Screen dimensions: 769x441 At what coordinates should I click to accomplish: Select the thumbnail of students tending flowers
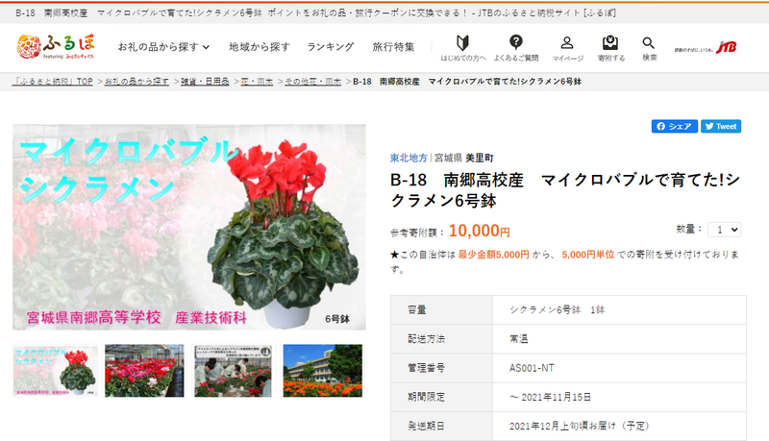click(233, 371)
